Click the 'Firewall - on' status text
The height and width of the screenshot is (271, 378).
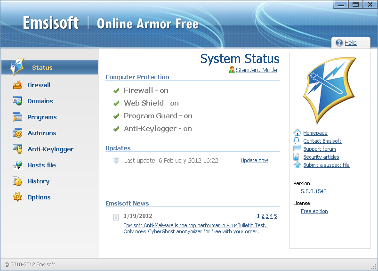coord(146,90)
